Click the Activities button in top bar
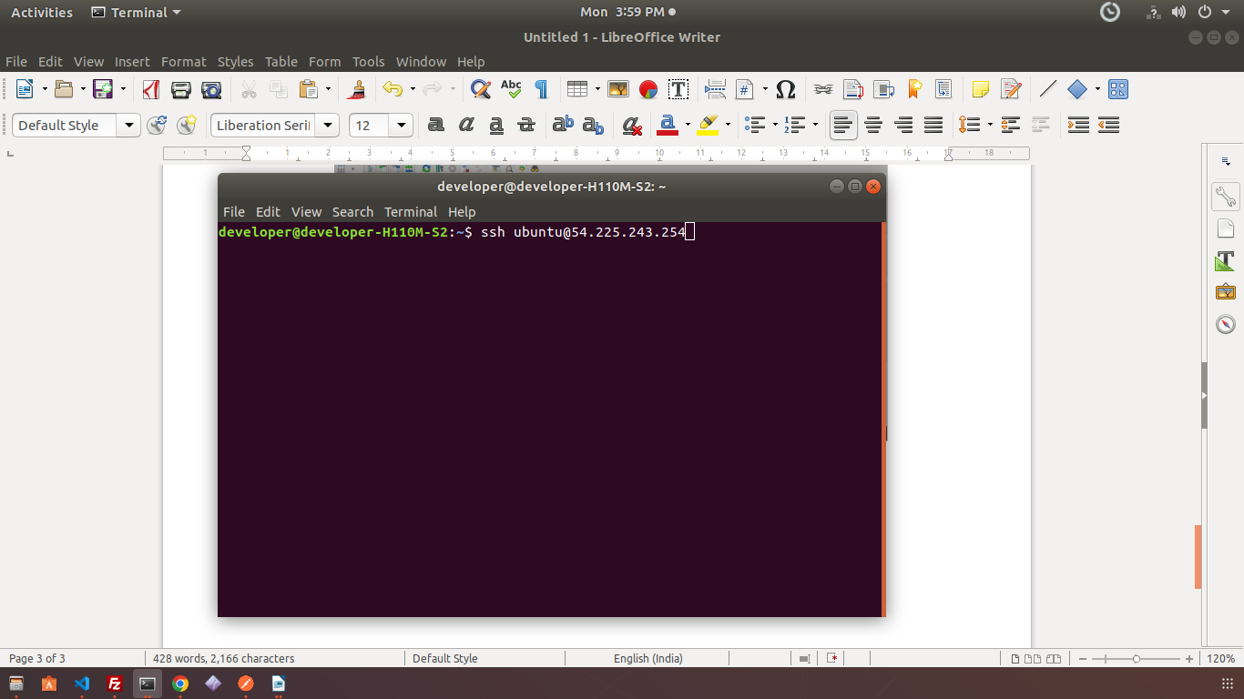This screenshot has width=1244, height=699. pos(41,13)
